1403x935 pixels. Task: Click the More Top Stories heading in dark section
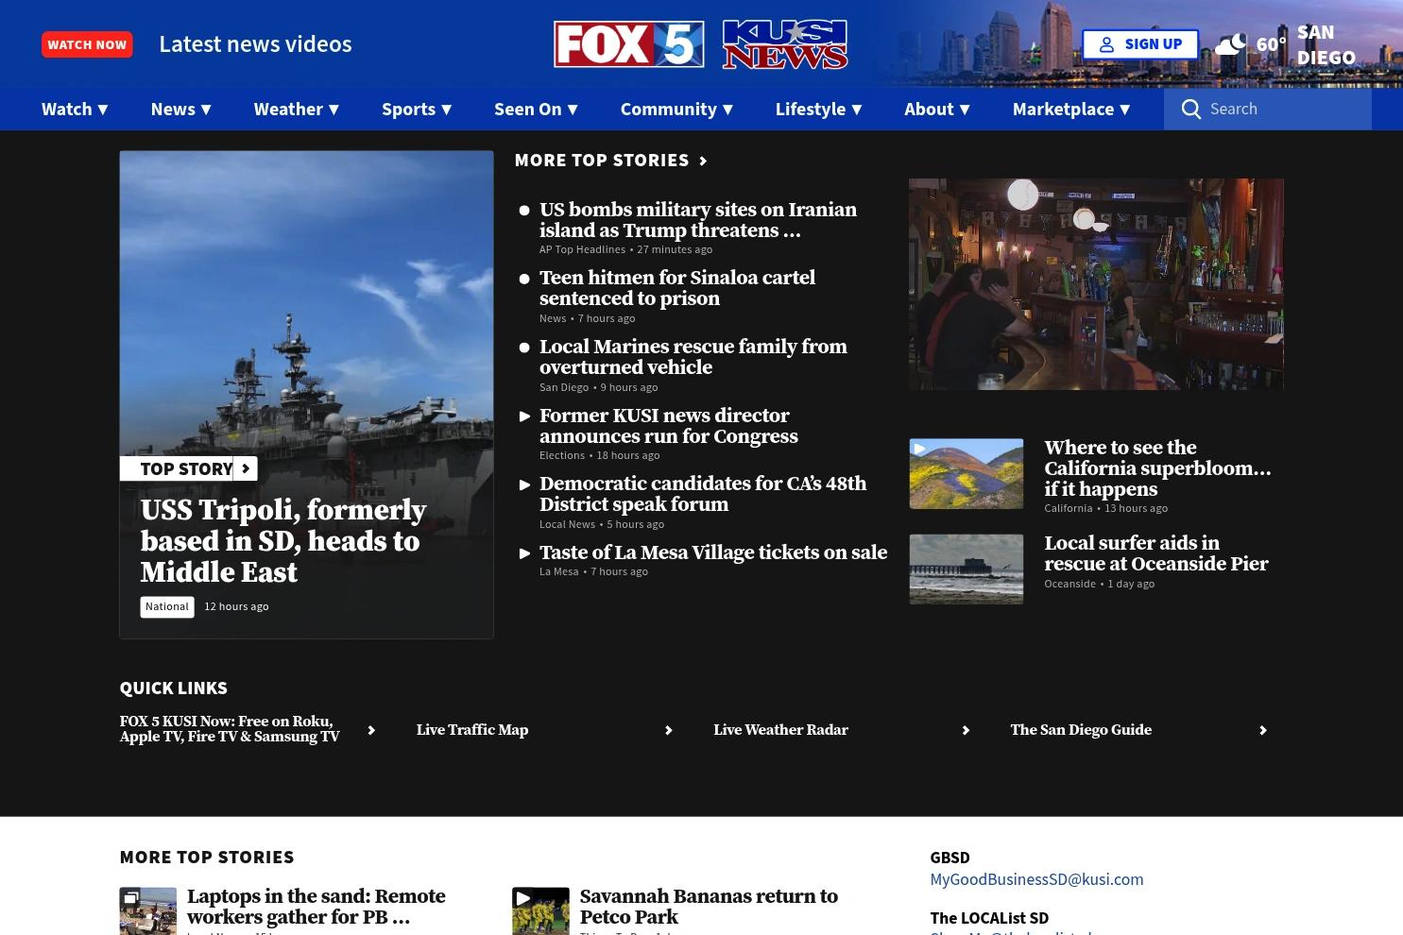click(602, 160)
